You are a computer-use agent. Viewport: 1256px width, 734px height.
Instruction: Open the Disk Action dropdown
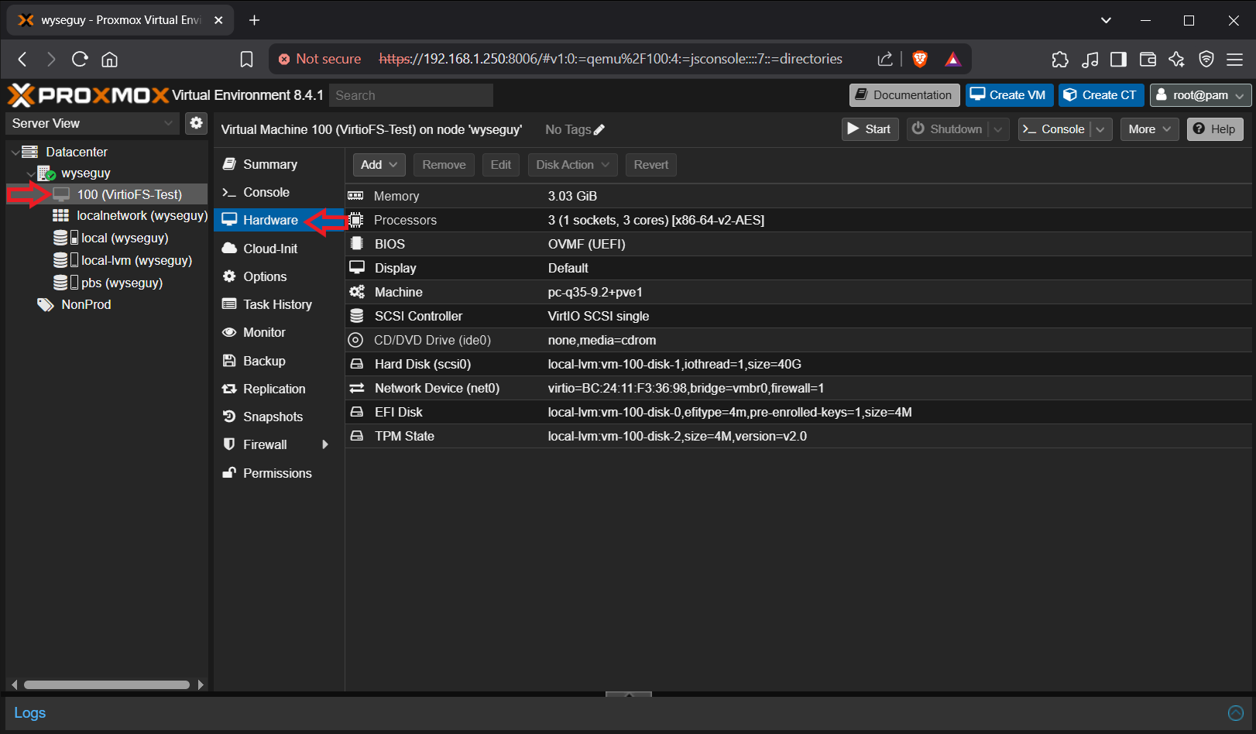click(573, 165)
